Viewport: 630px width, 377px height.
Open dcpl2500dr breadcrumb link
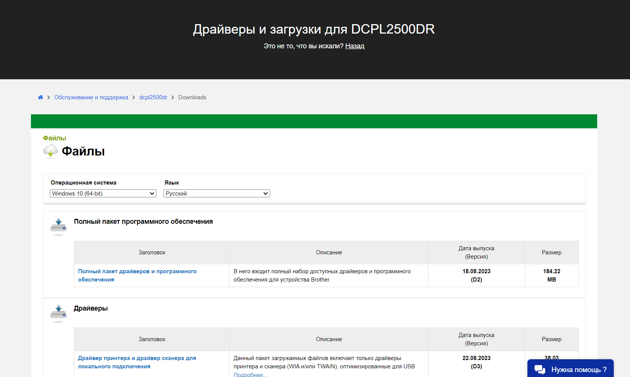point(153,97)
